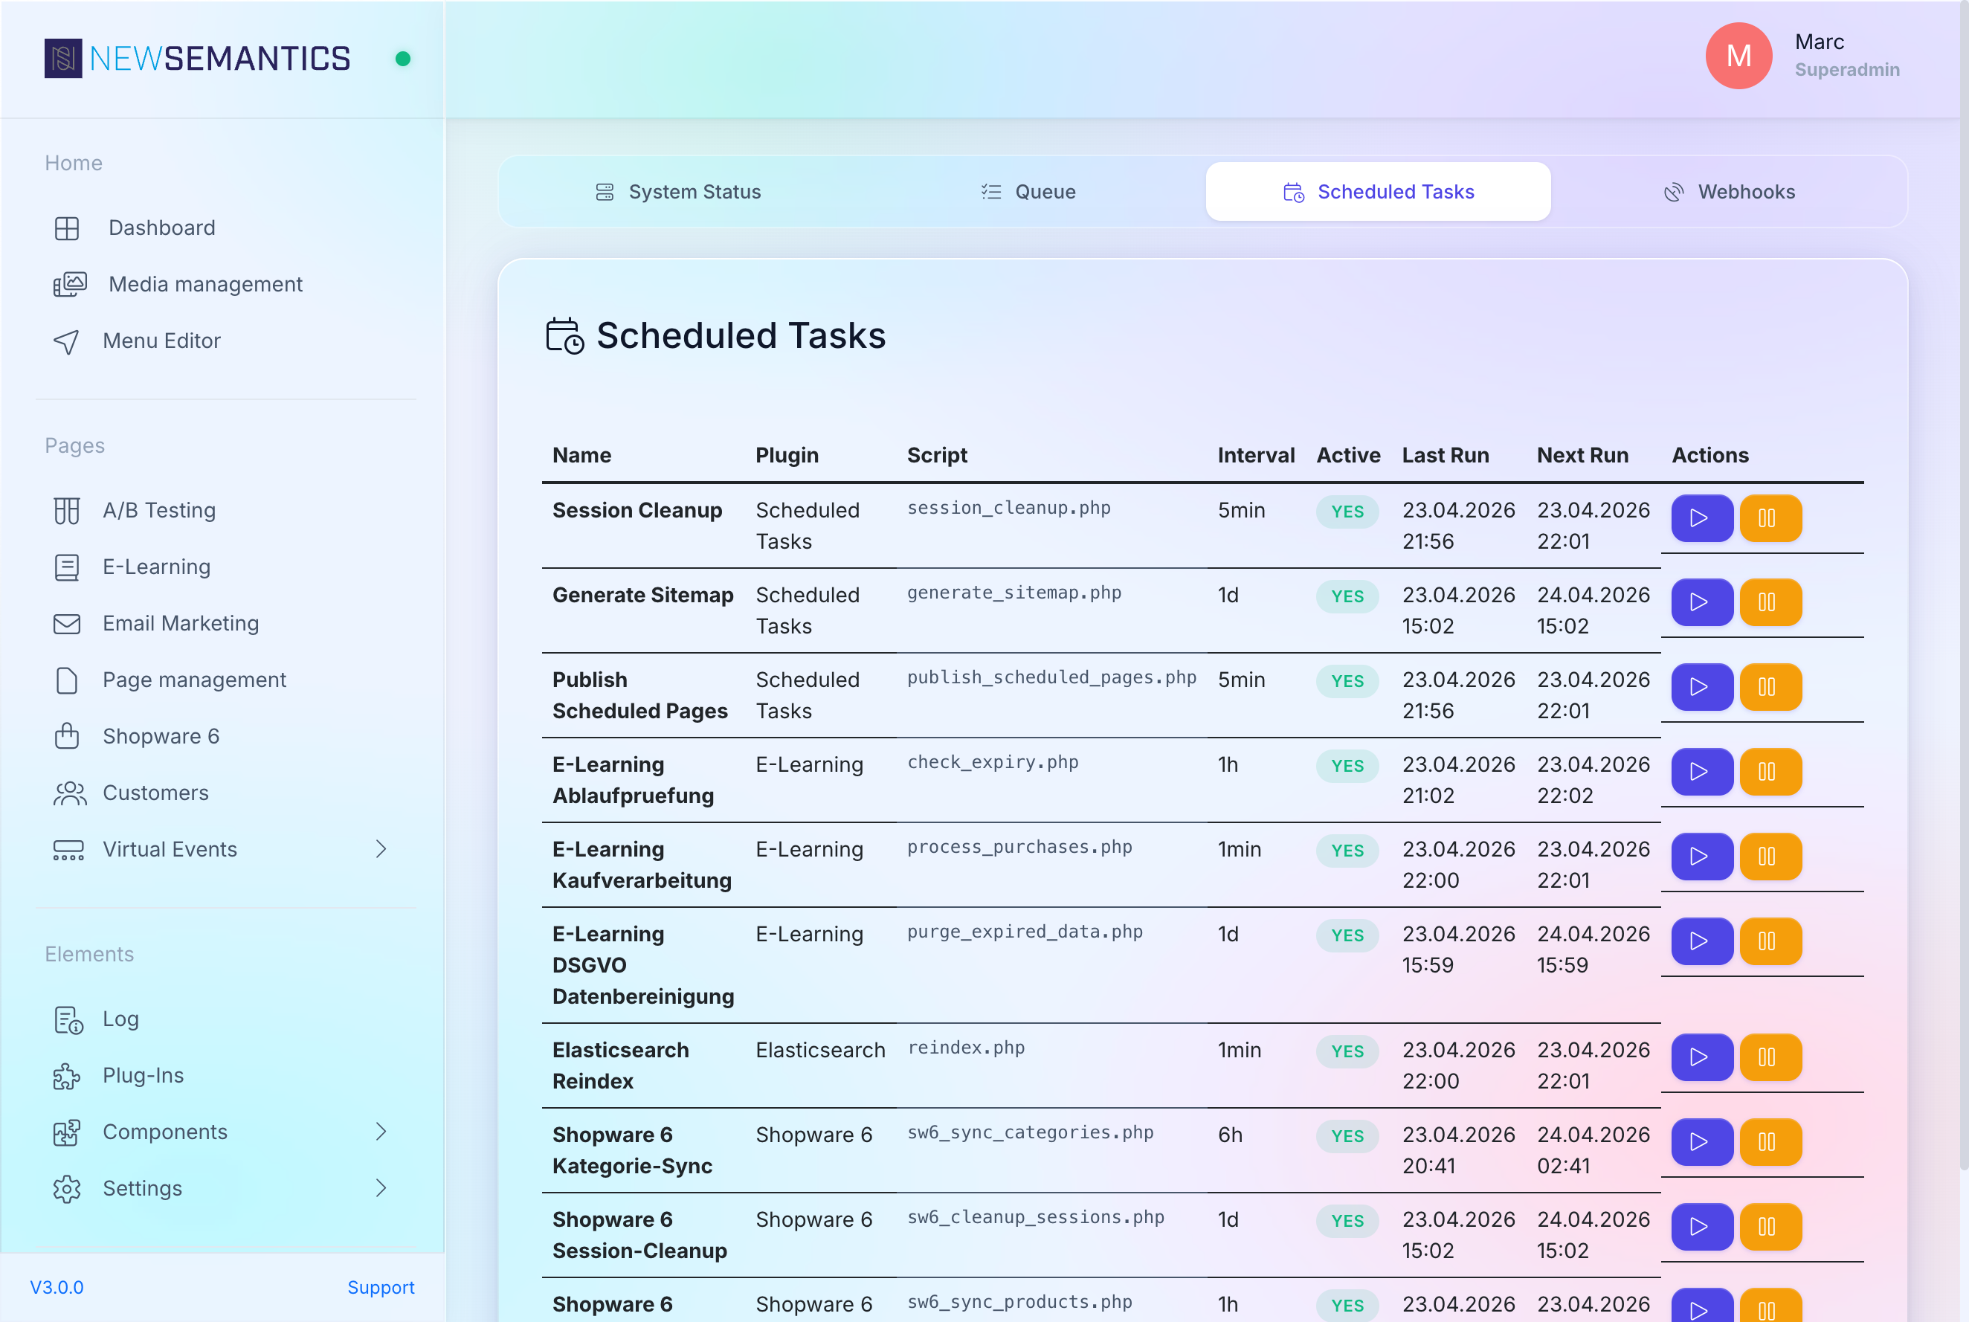The width and height of the screenshot is (1969, 1322).
Task: Expand the Components submenu chevron
Action: point(381,1132)
